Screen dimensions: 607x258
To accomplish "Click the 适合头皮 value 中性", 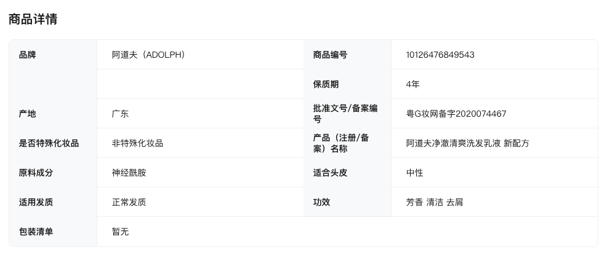I will point(414,173).
